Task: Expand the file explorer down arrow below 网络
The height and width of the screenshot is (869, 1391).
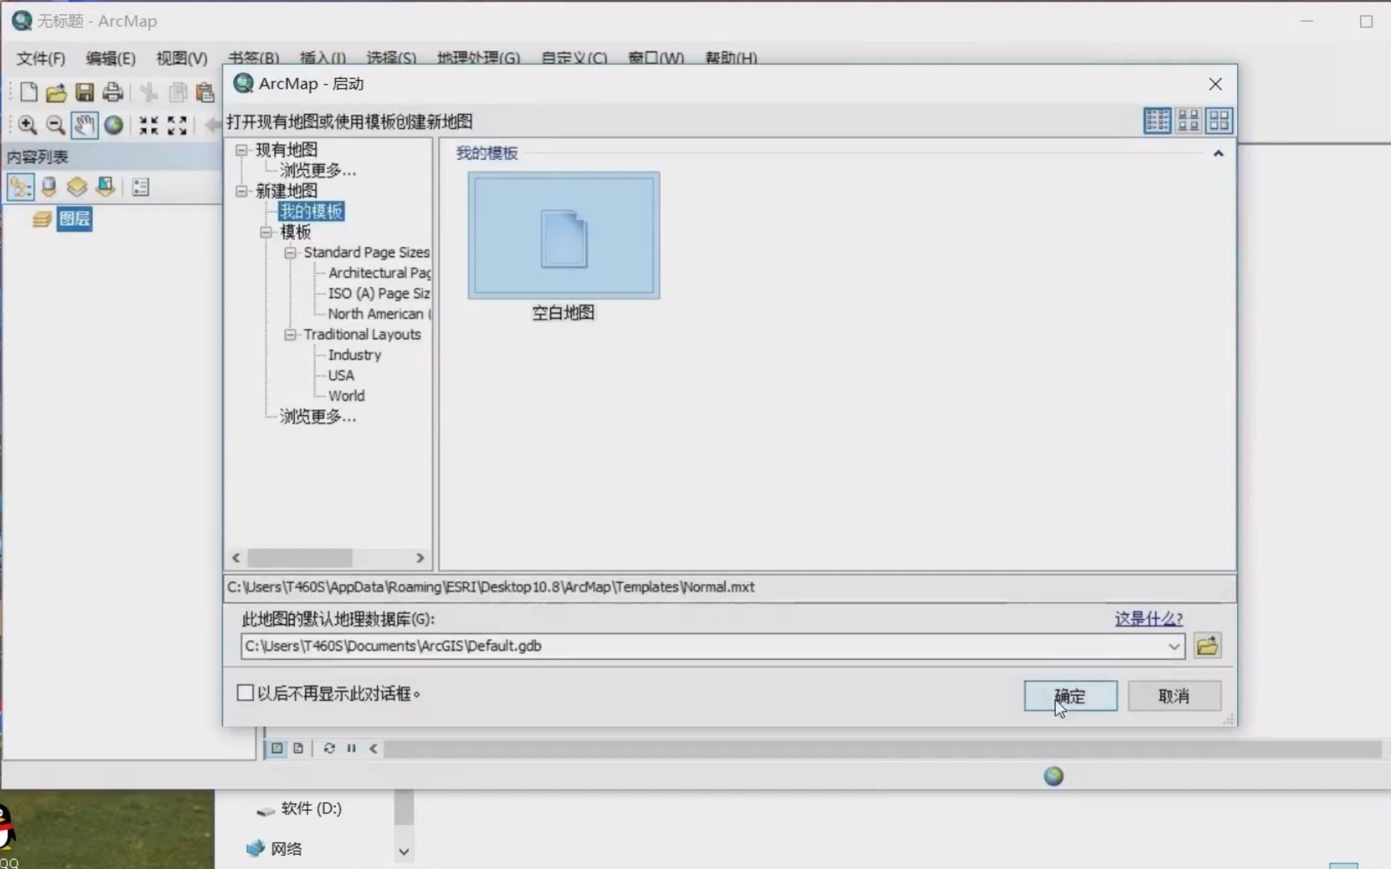Action: coord(404,852)
